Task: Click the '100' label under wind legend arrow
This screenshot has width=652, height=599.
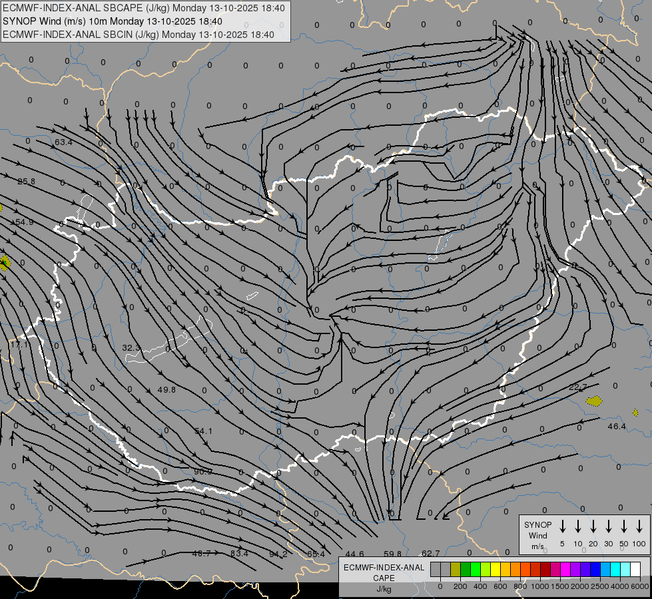Action: click(x=639, y=544)
